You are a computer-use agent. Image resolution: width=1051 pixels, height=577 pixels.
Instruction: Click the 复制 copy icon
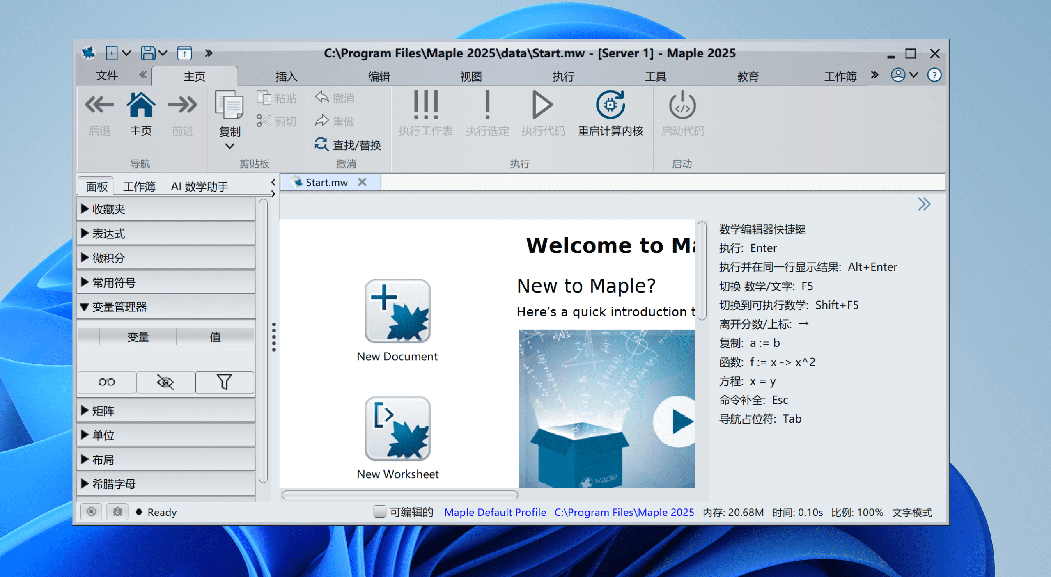[x=229, y=105]
